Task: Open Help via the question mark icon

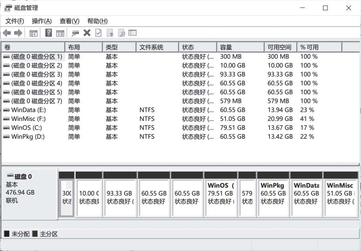Action: tap(49, 33)
